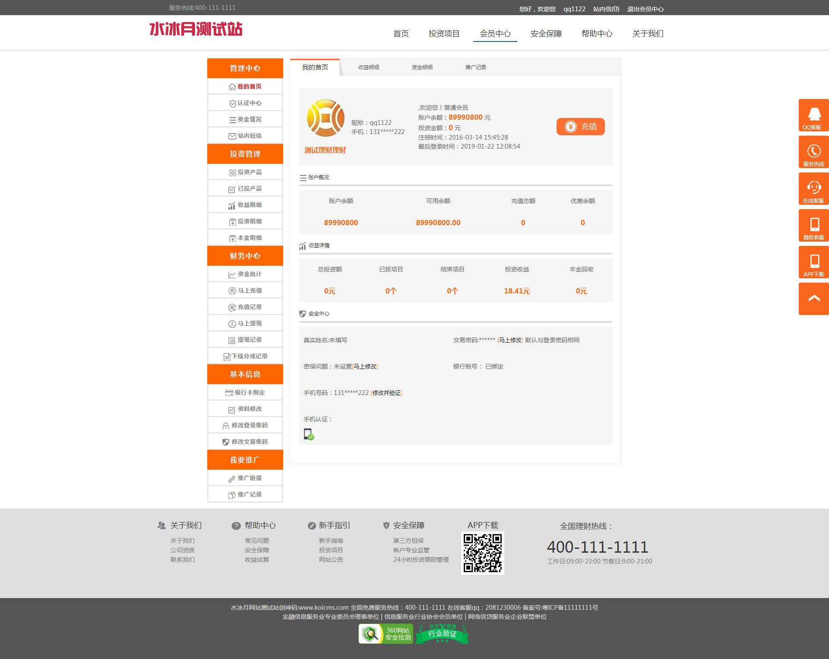Click line-chart icon beside 资金统计

[232, 274]
